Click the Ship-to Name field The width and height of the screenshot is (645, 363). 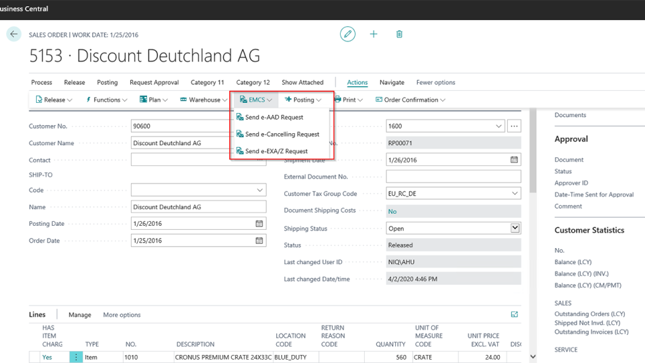tap(198, 206)
